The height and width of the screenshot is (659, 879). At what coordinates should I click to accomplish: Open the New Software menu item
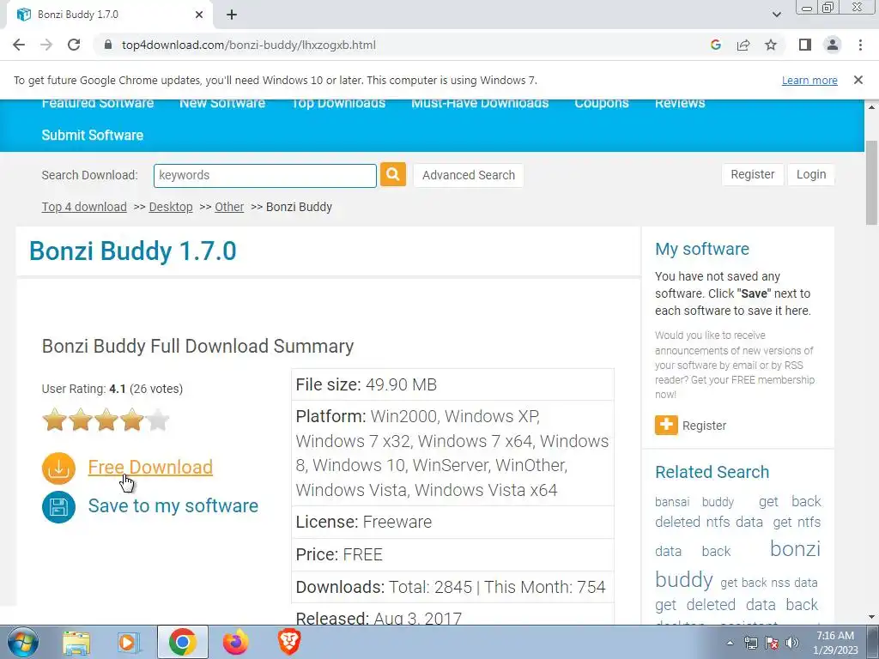tap(222, 104)
